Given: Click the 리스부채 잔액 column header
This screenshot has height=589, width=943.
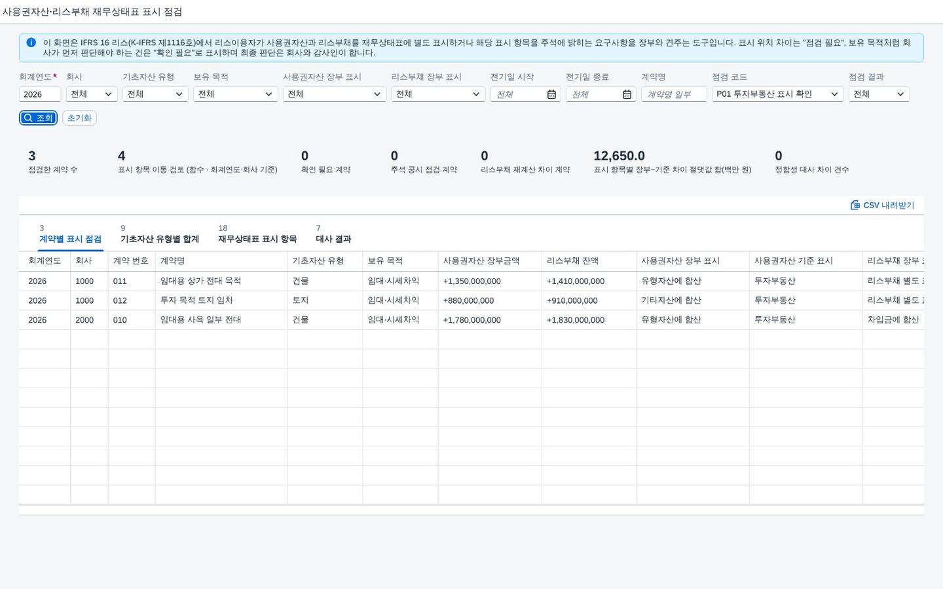Looking at the screenshot, I should pos(589,261).
